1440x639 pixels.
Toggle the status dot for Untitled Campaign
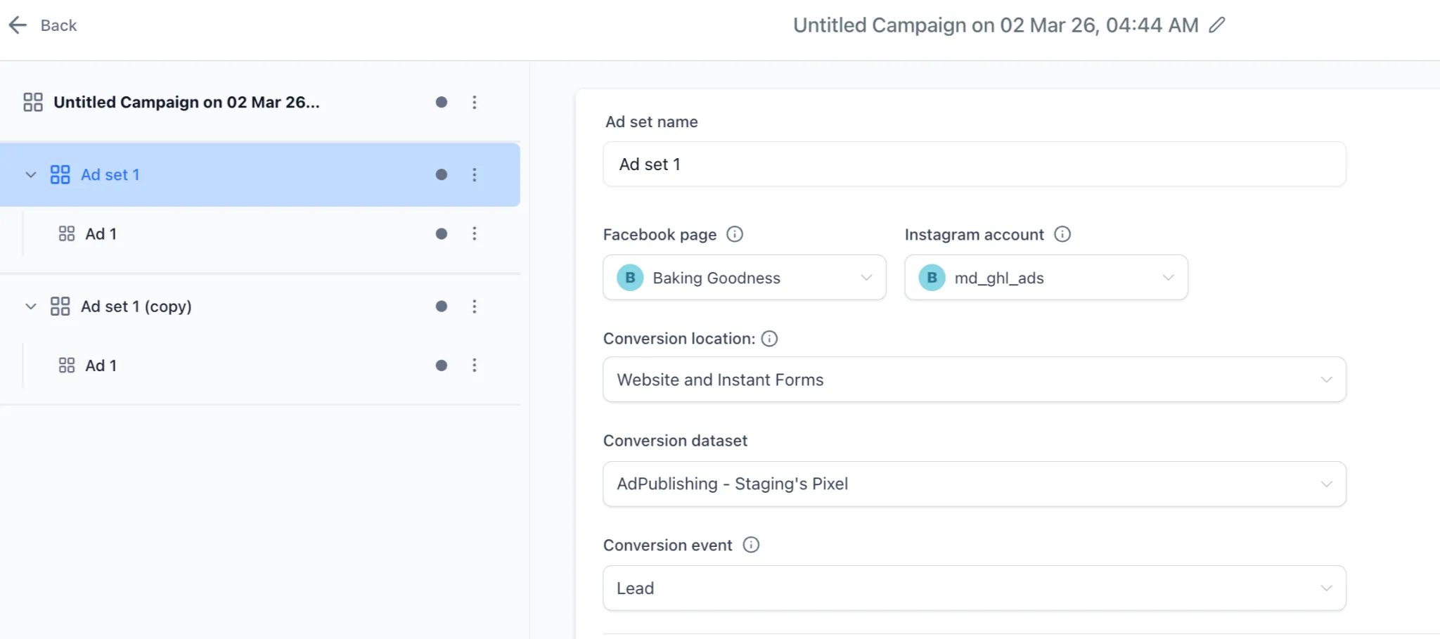(x=442, y=103)
